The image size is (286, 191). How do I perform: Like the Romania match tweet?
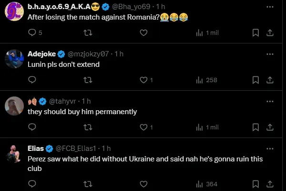click(x=143, y=33)
